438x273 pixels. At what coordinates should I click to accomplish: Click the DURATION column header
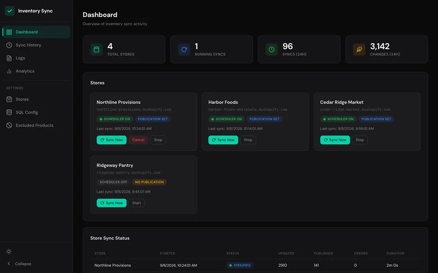coord(395,253)
